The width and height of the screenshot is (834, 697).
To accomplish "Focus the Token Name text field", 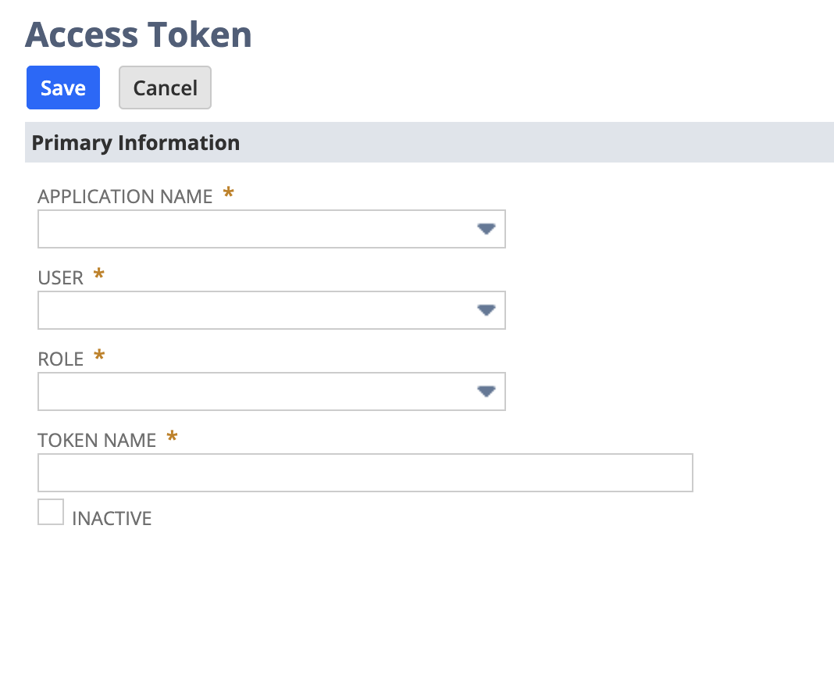I will [x=365, y=473].
